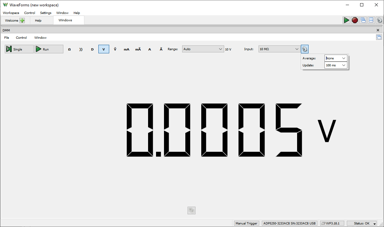Close the DMM instrument panel

378,30
